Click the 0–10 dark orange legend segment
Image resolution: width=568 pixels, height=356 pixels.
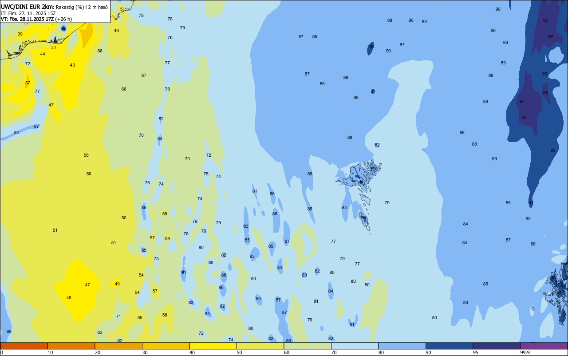(x=24, y=346)
